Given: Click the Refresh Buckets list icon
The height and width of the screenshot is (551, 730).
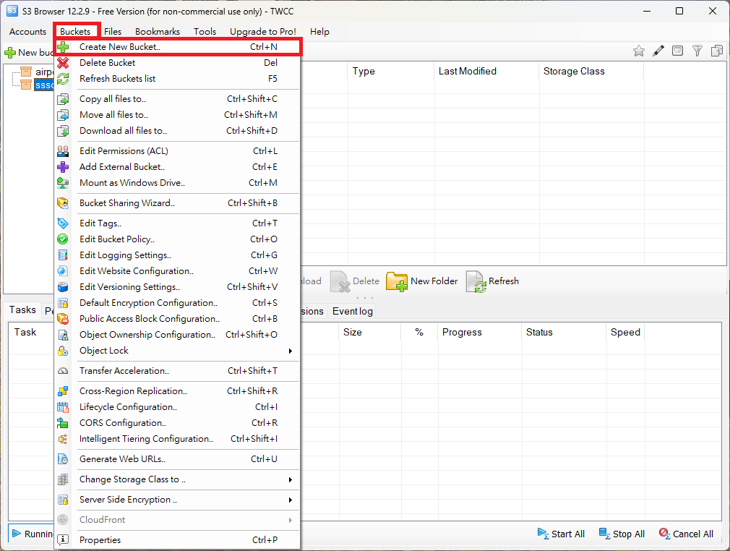Looking at the screenshot, I should (x=63, y=79).
